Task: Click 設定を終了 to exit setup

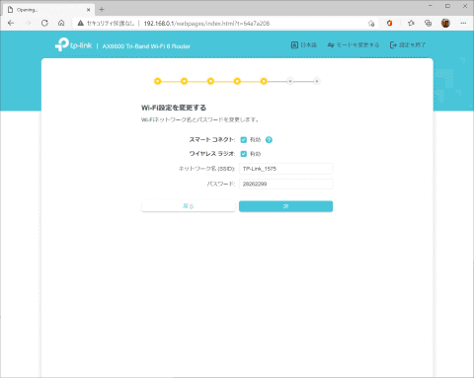Action: pyautogui.click(x=408, y=45)
